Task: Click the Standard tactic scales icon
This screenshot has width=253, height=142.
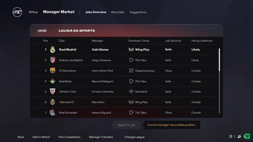Action: point(131,92)
